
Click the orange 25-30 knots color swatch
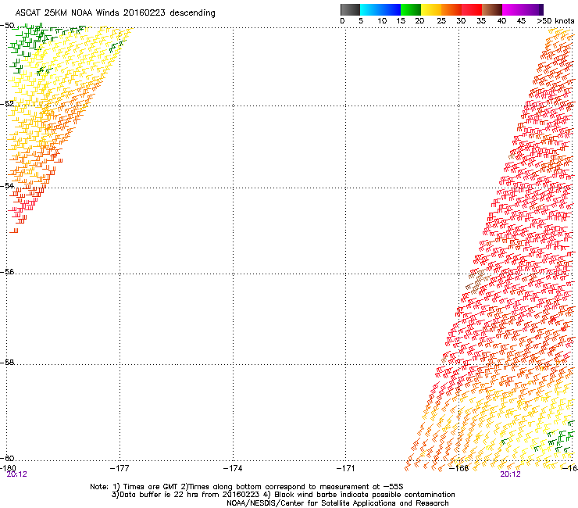451,9
